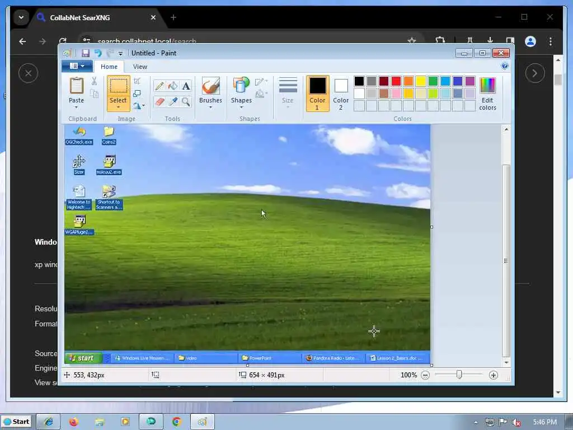Click the Resize icon in Image group
This screenshot has height=430, width=573.
point(137,94)
